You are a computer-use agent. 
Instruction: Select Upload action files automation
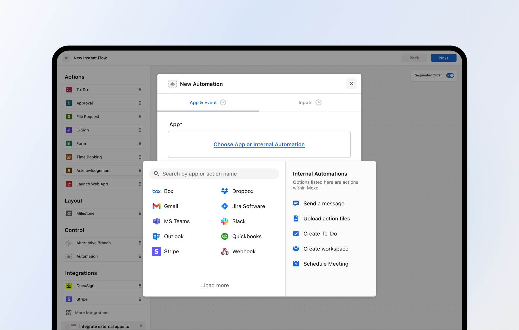[322, 219]
